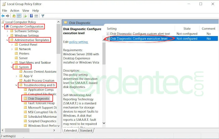219x139 pixels.
Task: Click the Local Computer Policy root icon
Action: [x=3, y=22]
